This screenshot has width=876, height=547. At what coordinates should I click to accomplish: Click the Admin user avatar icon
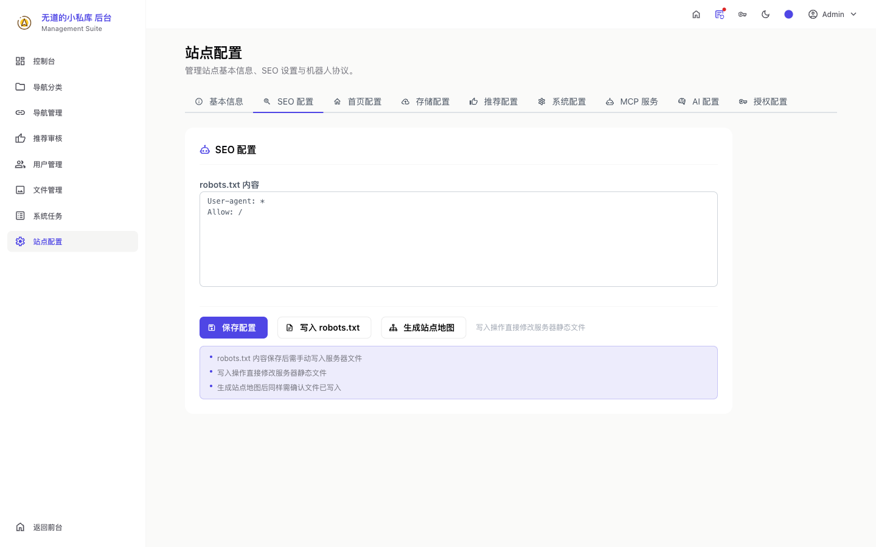[813, 15]
